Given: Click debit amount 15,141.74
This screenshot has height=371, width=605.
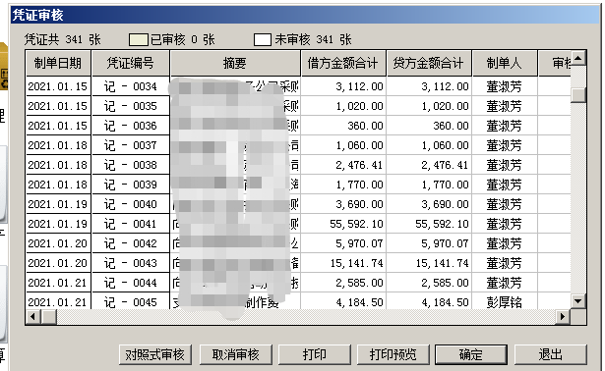Looking at the screenshot, I should coord(343,263).
